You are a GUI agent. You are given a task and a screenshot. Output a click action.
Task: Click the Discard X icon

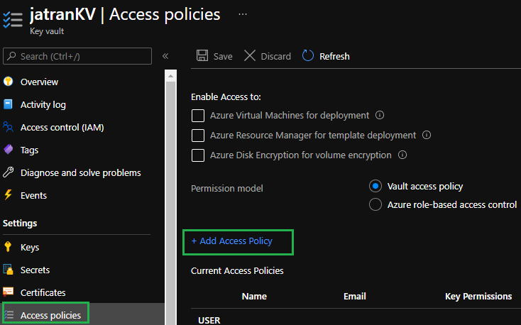(x=250, y=55)
